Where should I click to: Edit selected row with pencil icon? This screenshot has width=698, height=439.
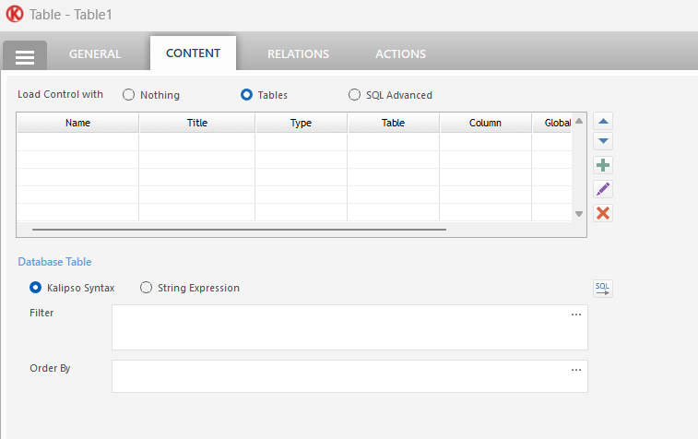[603, 189]
